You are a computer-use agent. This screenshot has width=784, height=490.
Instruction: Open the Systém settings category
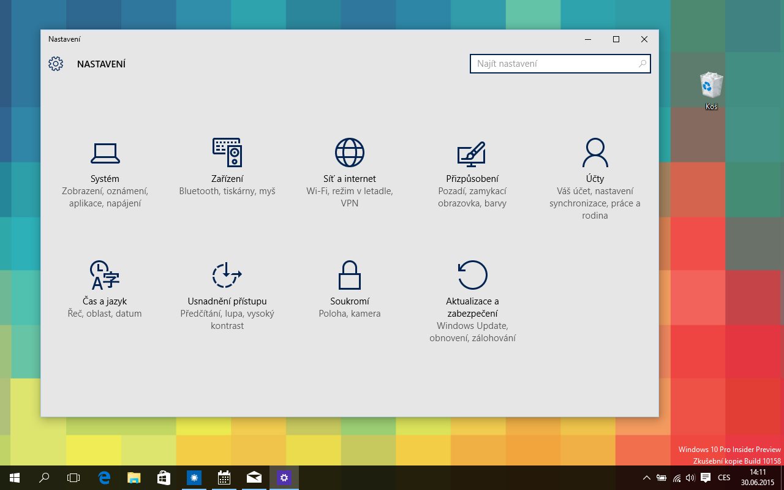click(105, 173)
